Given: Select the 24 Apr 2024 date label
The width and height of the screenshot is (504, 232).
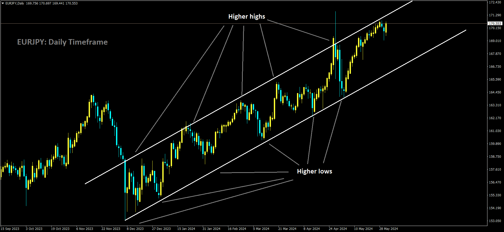Looking at the screenshot, I should 338,229.
